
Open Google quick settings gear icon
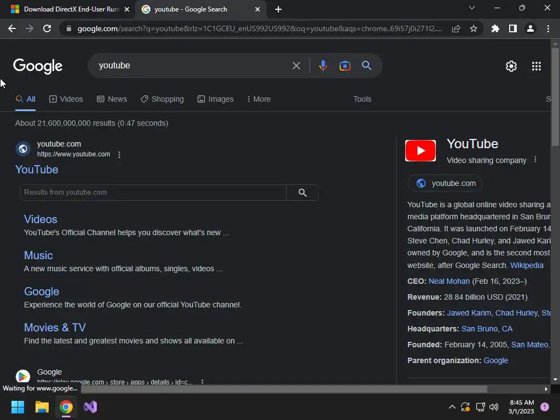click(511, 66)
